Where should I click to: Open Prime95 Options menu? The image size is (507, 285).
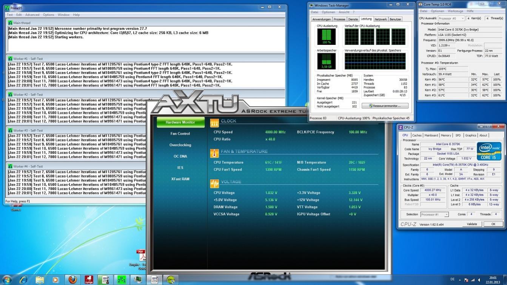click(48, 15)
